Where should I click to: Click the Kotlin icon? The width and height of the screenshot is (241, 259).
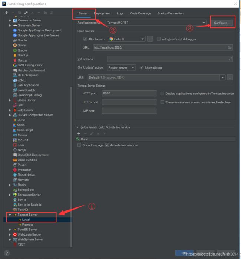[x=14, y=125]
